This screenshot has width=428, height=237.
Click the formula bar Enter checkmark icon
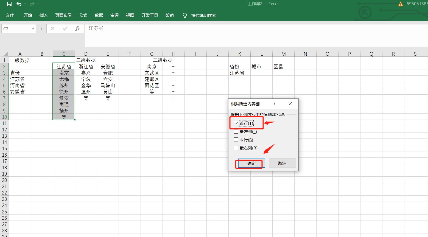coord(65,29)
